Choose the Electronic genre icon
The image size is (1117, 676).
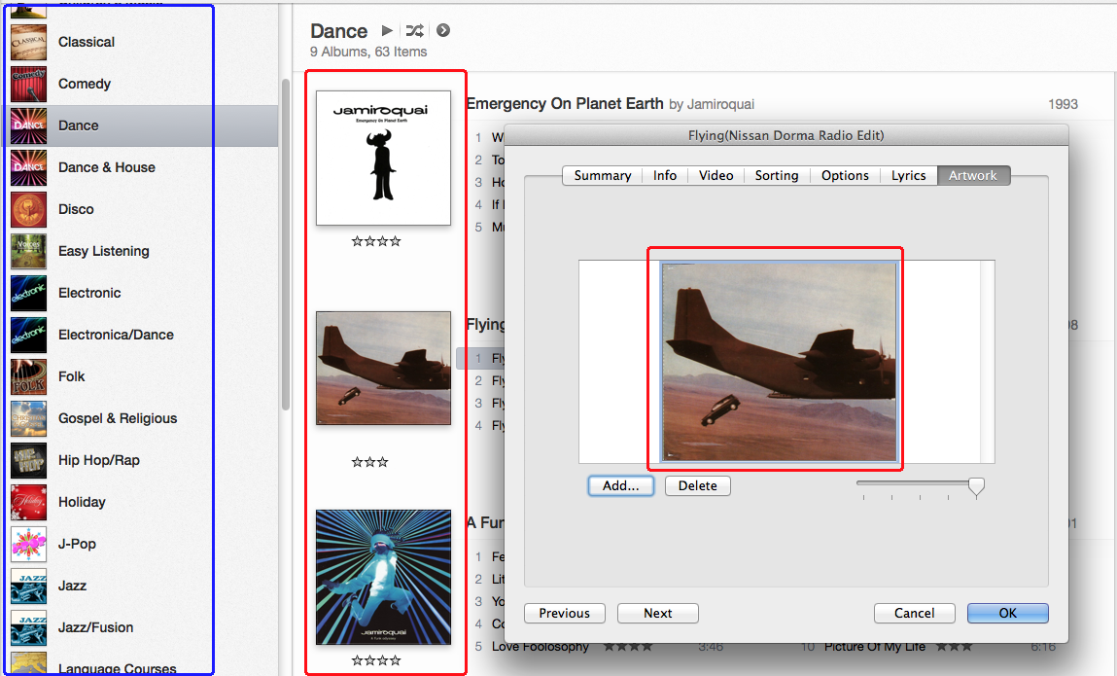[x=28, y=293]
